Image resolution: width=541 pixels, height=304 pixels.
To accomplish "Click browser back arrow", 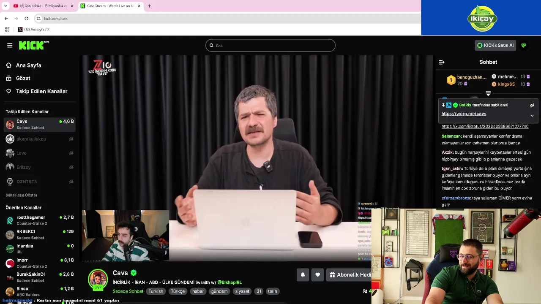I will pos(6,19).
